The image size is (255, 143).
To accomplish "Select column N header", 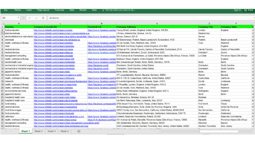I will click(x=157, y=24).
